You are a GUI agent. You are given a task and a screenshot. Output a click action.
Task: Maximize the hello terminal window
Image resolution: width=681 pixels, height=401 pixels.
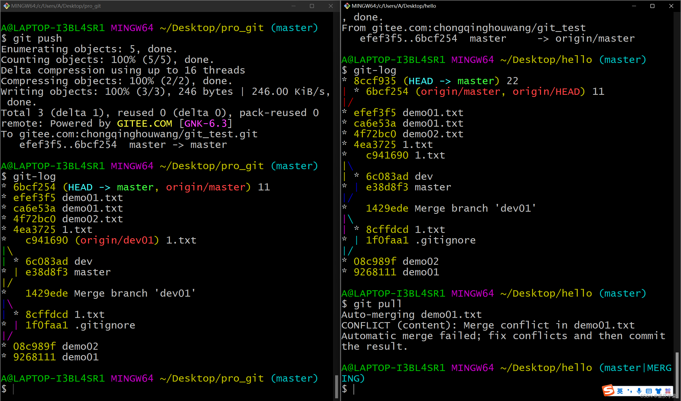652,6
